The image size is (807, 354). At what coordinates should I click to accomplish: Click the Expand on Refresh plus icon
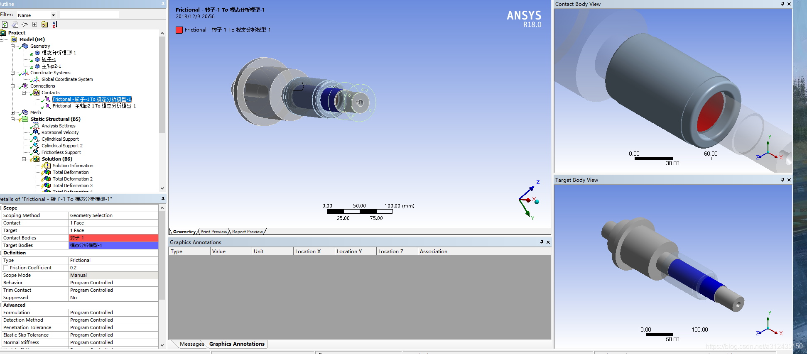point(35,24)
